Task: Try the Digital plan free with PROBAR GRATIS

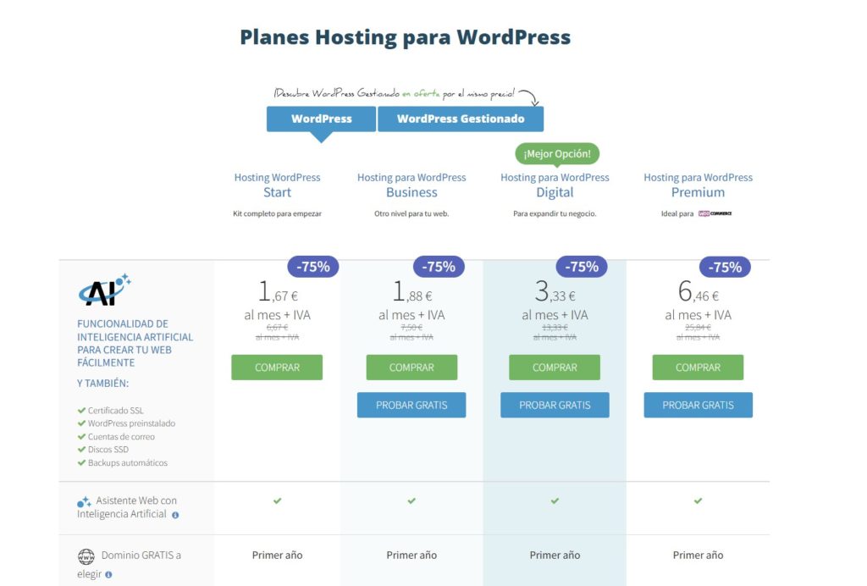Action: (555, 406)
